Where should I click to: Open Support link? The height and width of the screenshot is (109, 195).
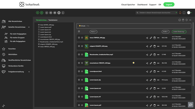153,5
